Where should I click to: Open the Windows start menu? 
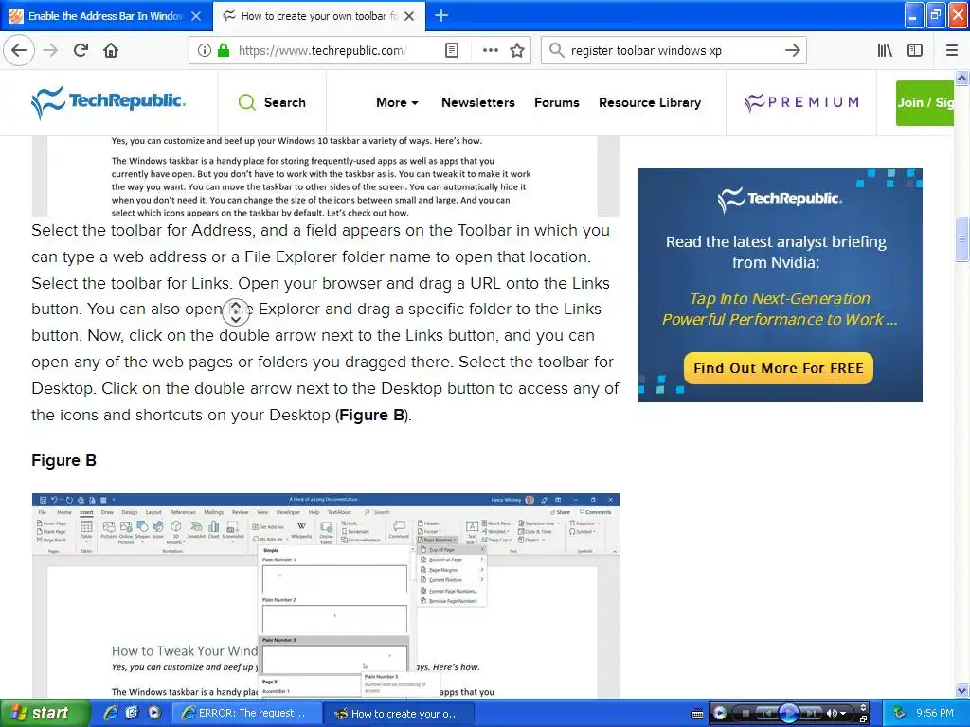[x=45, y=714]
